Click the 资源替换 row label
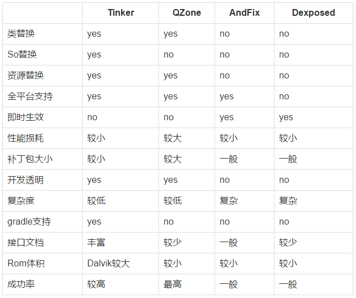 (x=25, y=76)
